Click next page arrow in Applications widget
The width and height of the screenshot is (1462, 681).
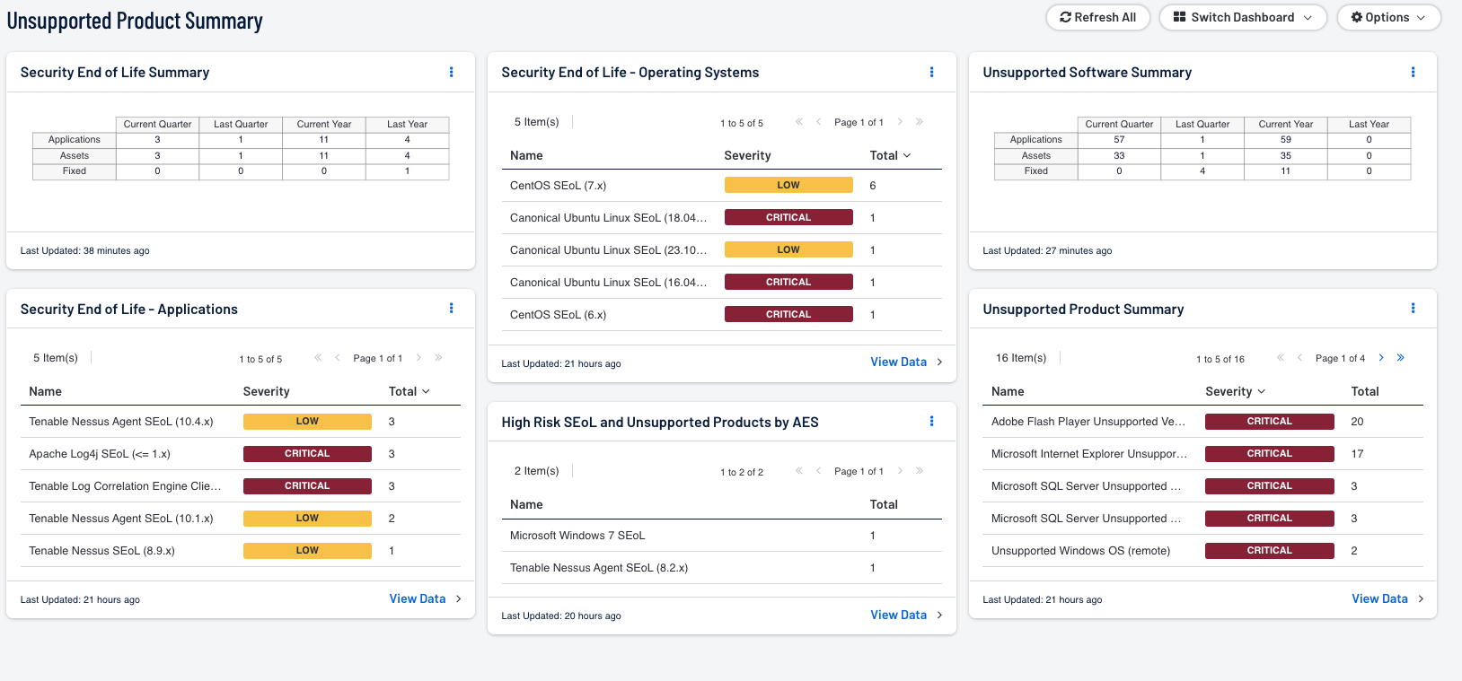click(x=418, y=357)
